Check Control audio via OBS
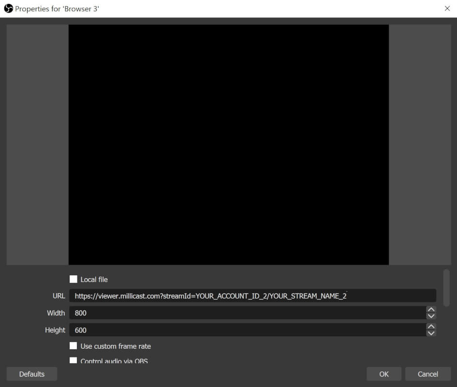The height and width of the screenshot is (387, 457). 74,360
